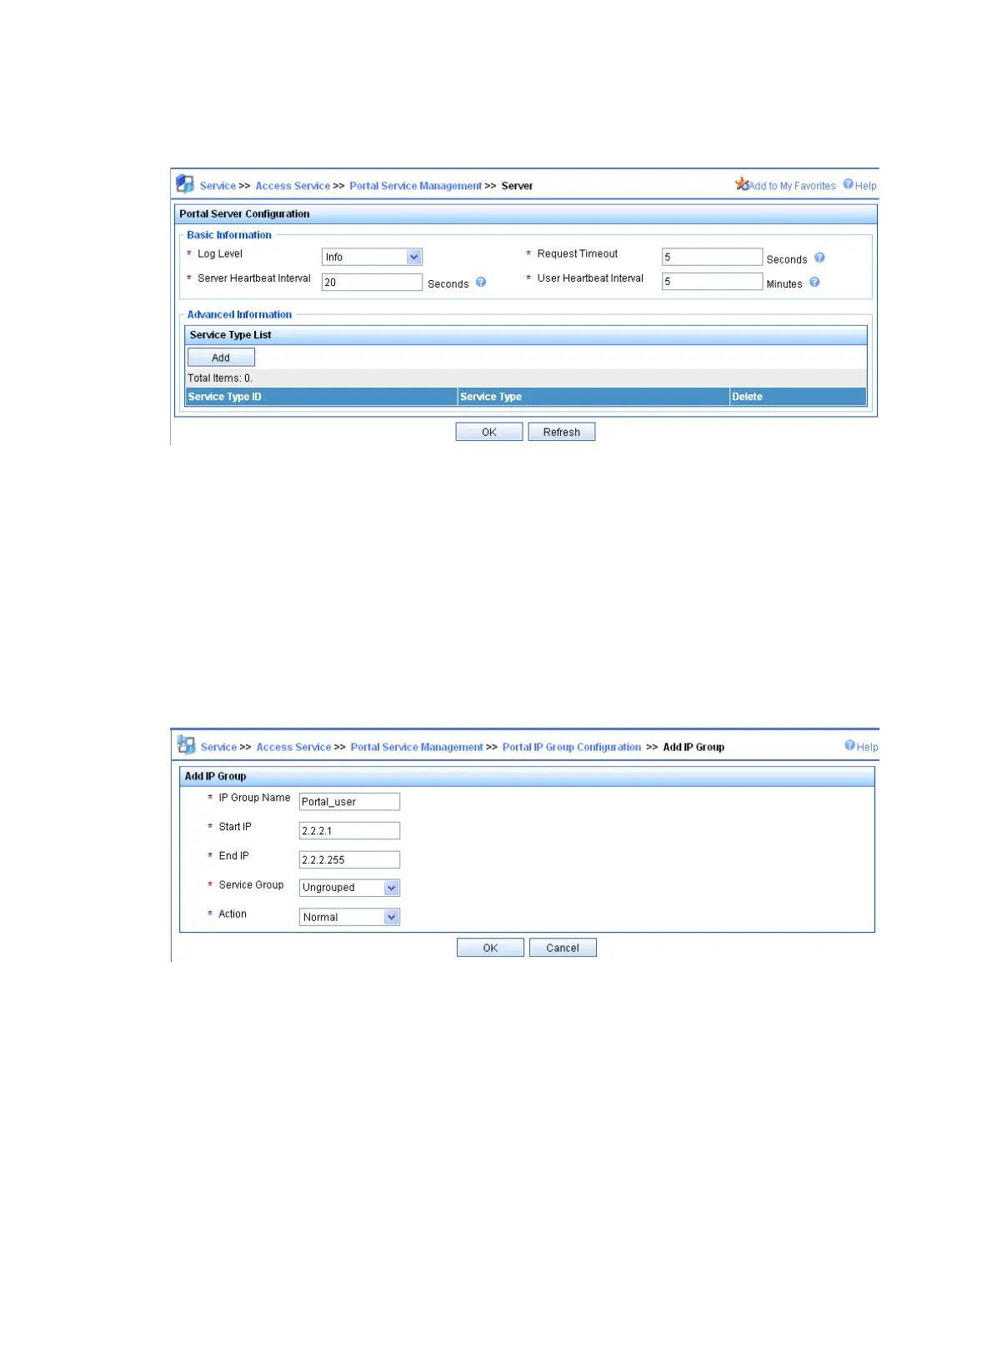Open Help icon on Add IP Group page
Image resolution: width=992 pixels, height=1347 pixels.
click(x=849, y=745)
